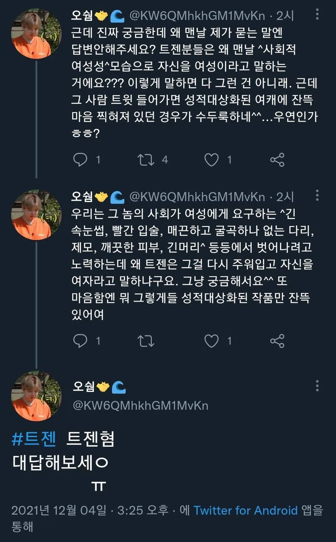Open the #트젠 hashtag link
This screenshot has width=336, height=542.
click(34, 439)
